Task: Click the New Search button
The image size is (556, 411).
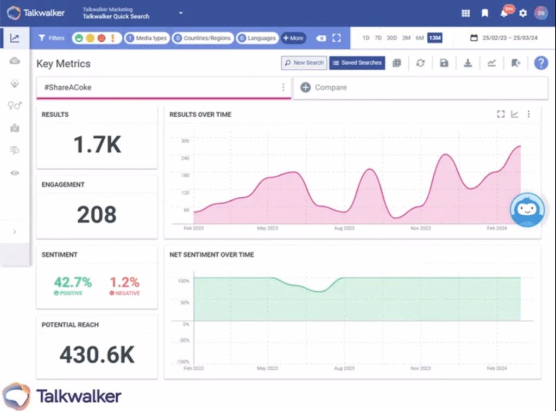Action: coord(304,63)
